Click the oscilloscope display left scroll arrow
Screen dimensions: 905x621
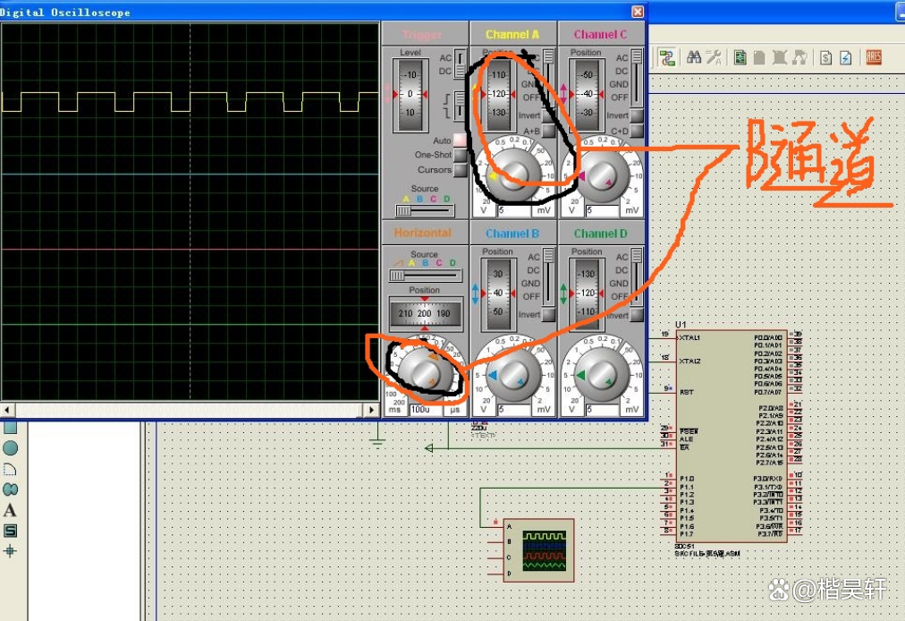pos(7,410)
